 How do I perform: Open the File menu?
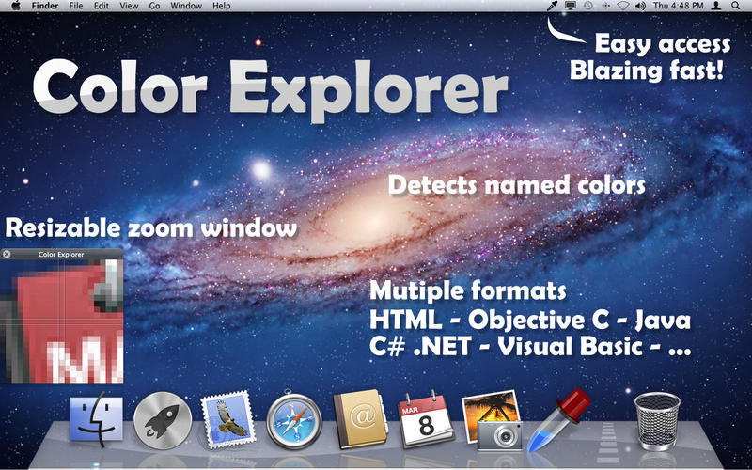tap(76, 6)
